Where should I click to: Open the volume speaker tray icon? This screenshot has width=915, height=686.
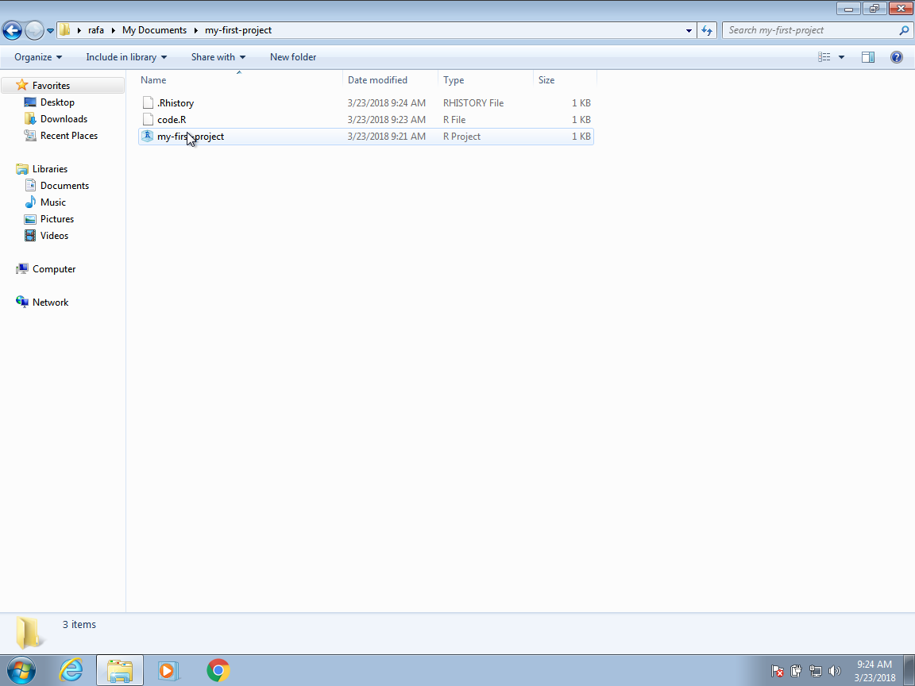[x=835, y=672]
